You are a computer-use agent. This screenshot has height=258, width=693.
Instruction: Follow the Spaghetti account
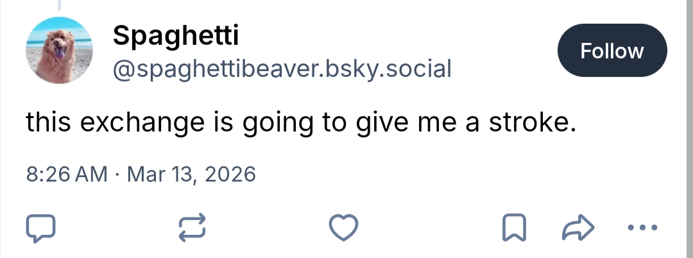click(612, 51)
